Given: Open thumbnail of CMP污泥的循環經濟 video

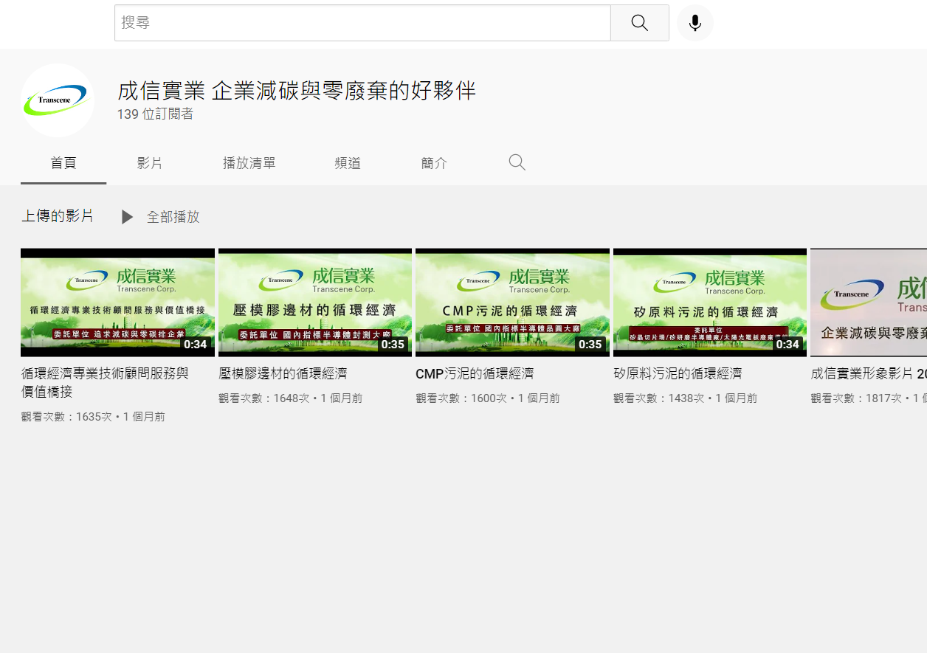Looking at the screenshot, I should [512, 303].
